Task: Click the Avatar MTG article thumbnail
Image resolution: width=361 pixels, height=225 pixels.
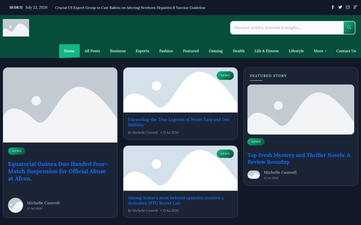Action: tap(180, 168)
